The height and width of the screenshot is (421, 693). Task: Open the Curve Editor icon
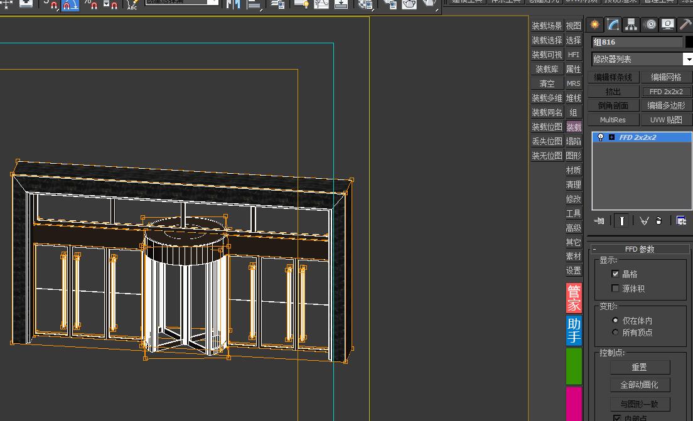[x=321, y=4]
